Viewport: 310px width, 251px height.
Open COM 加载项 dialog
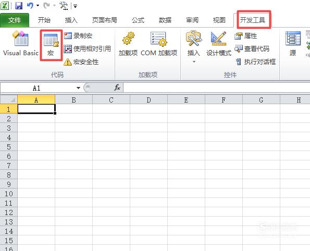[159, 44]
